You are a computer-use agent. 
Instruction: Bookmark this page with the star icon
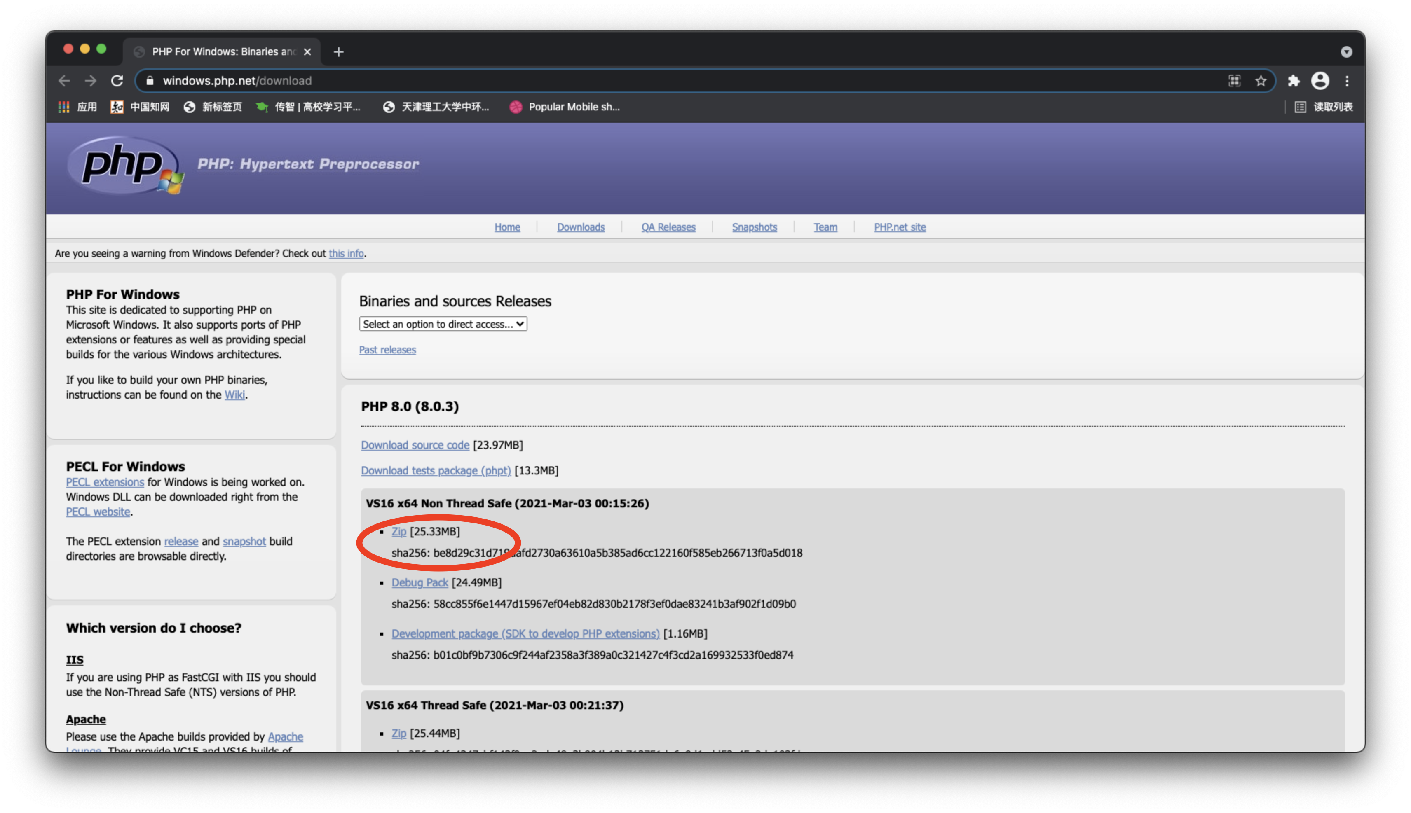coord(1261,81)
